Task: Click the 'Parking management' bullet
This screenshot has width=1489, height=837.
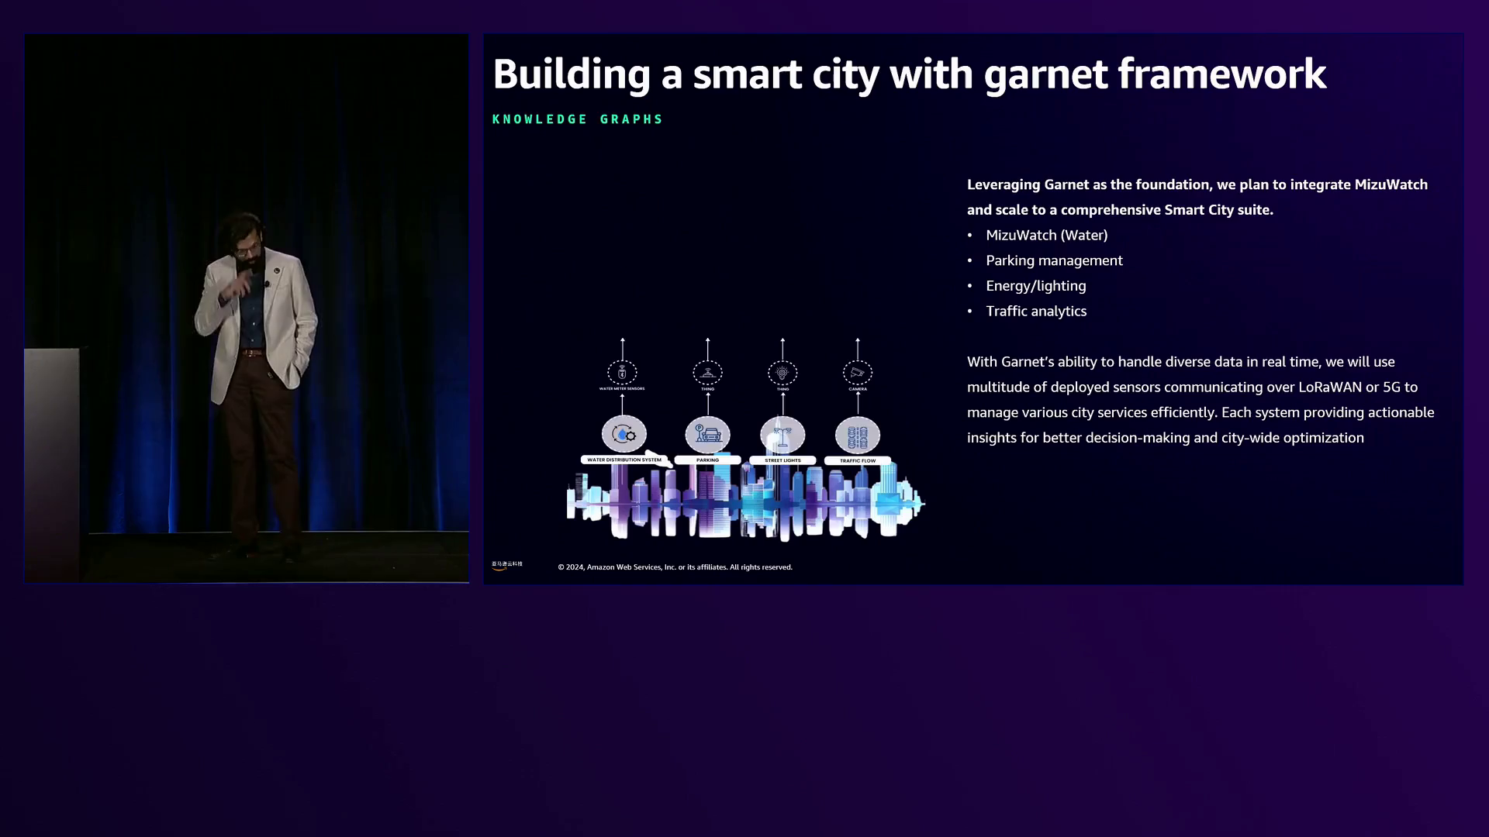Action: tap(1054, 260)
